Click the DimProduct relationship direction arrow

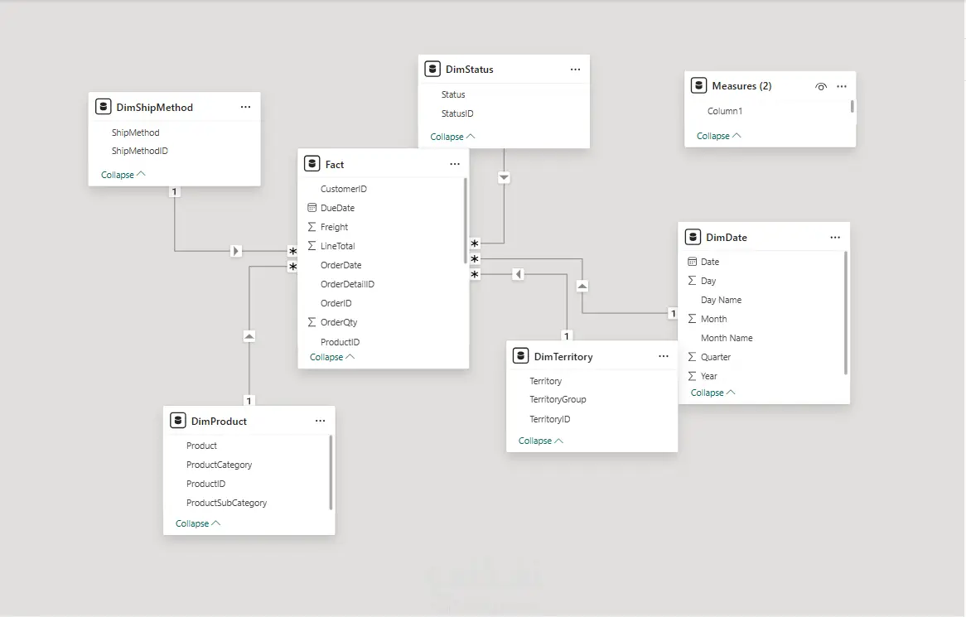249,336
